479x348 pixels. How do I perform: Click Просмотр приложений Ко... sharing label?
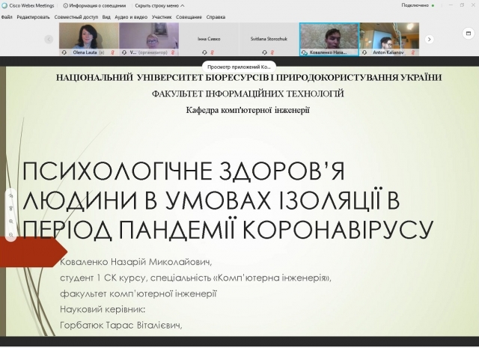click(239, 67)
